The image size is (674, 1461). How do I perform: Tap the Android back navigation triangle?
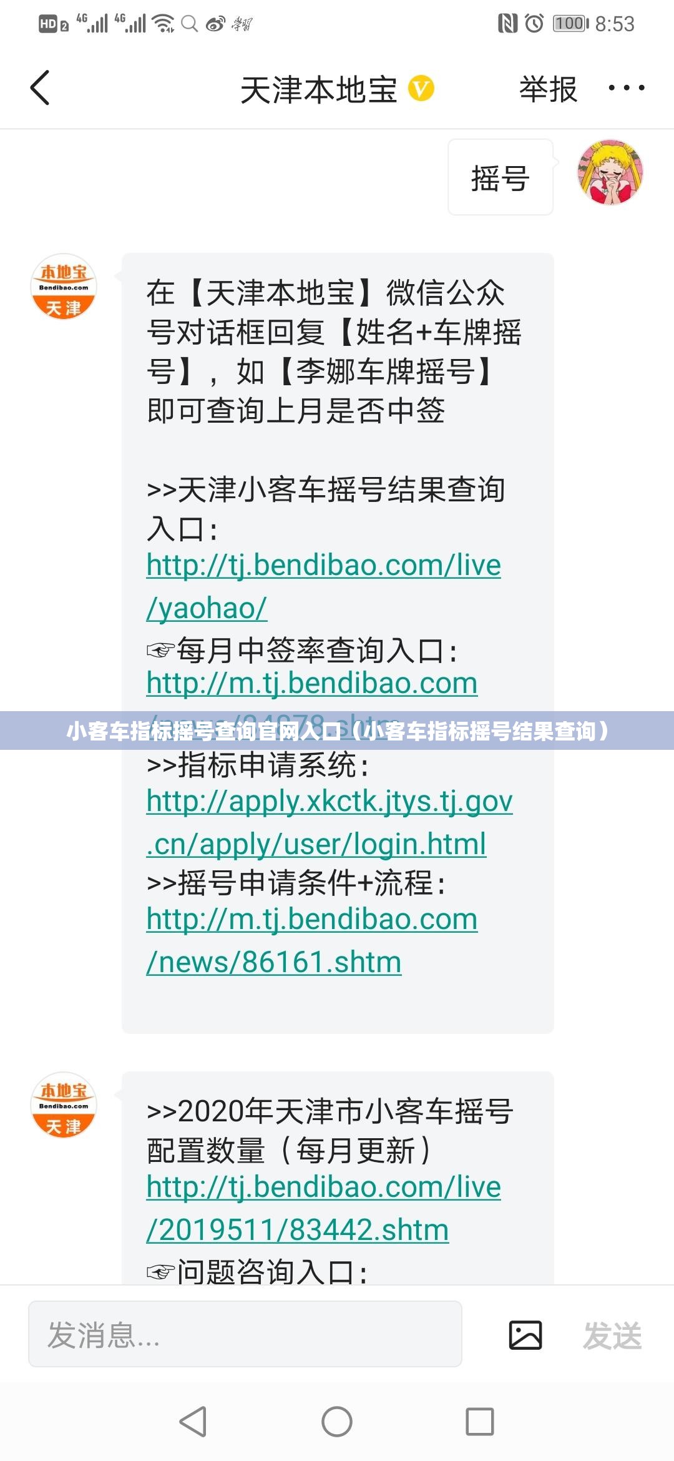coord(193,1422)
